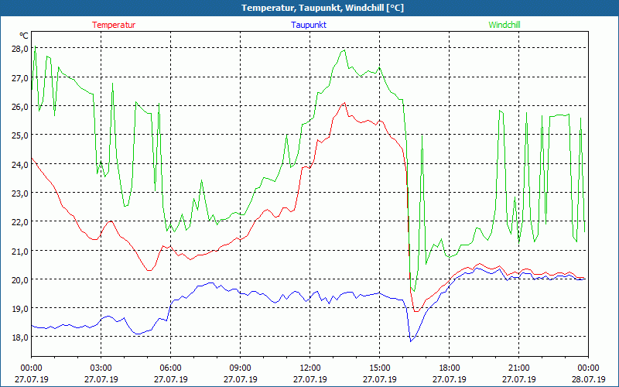Click the 03:00 time axis label
The width and height of the screenshot is (619, 387).
coord(101,368)
